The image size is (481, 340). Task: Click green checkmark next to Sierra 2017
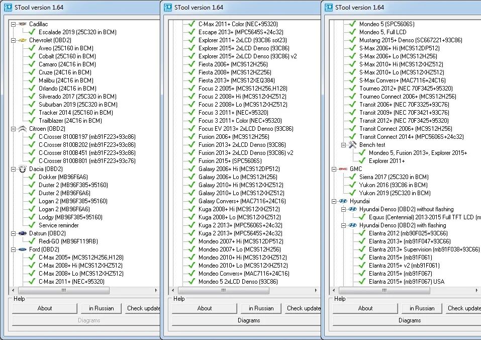click(352, 177)
